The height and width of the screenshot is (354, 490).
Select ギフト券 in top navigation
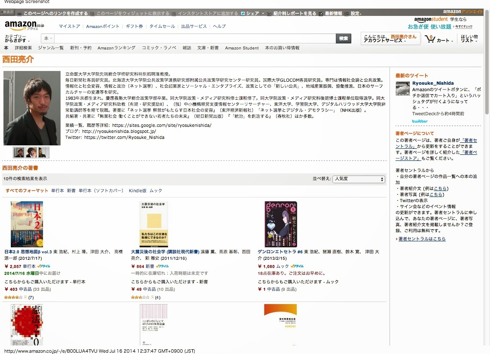[134, 26]
